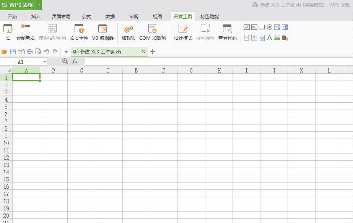Select column header L

pos(329,71)
